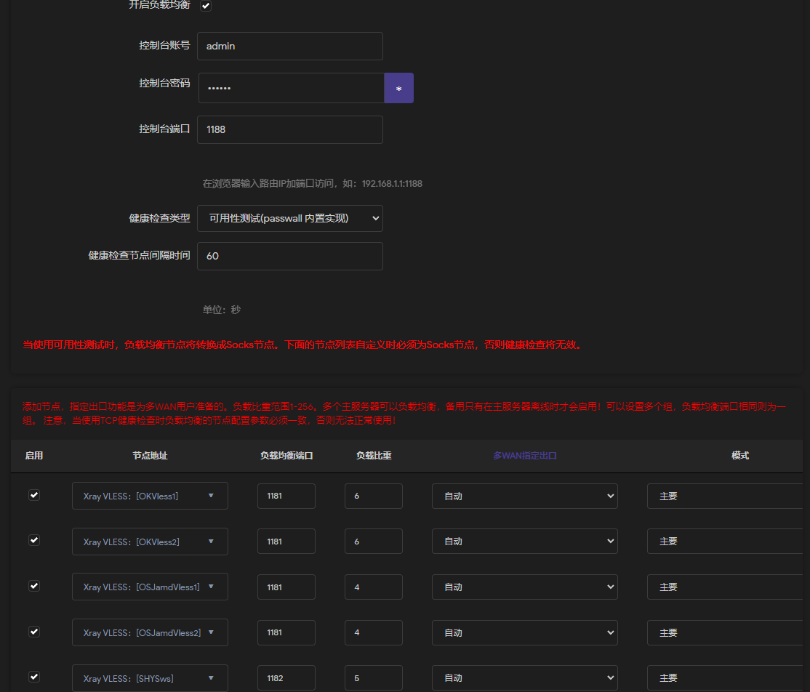The width and height of the screenshot is (810, 692).
Task: Open the OKVless1 node address selector
Action: click(149, 495)
